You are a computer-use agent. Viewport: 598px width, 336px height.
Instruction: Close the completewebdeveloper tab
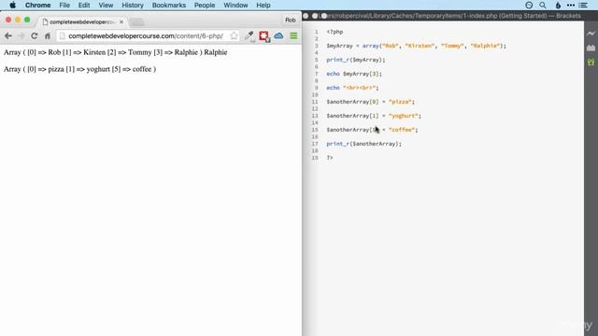121,22
